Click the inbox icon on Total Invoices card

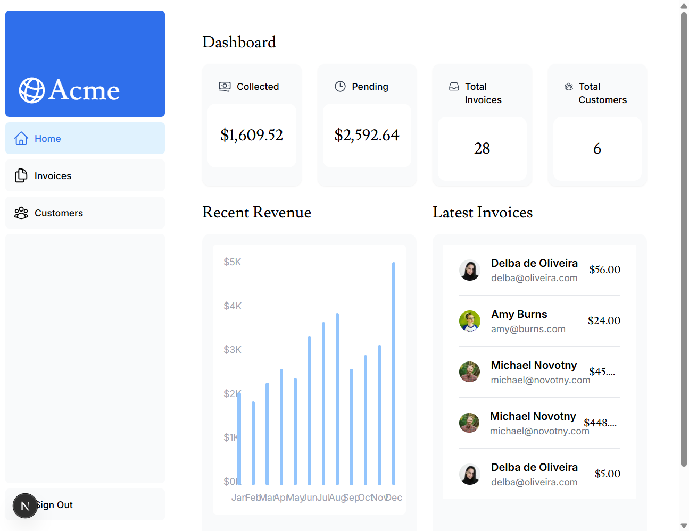point(454,86)
